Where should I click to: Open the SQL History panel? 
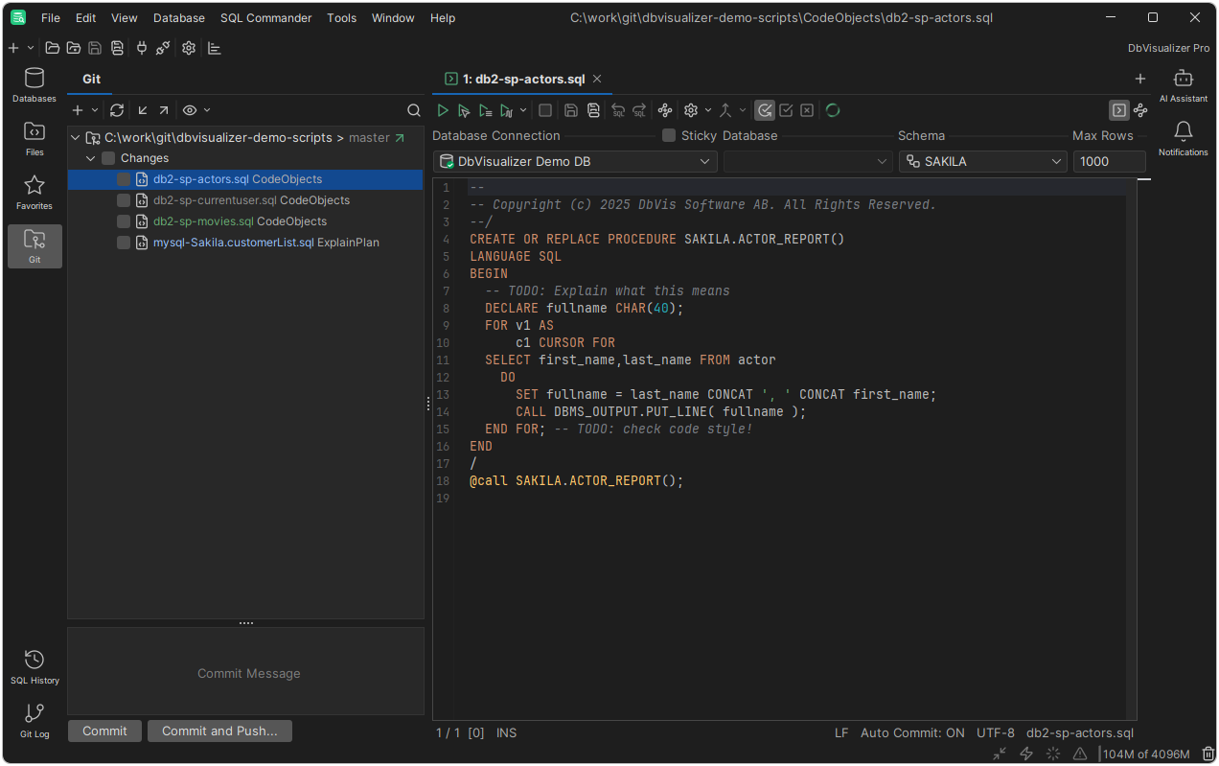[x=34, y=666]
